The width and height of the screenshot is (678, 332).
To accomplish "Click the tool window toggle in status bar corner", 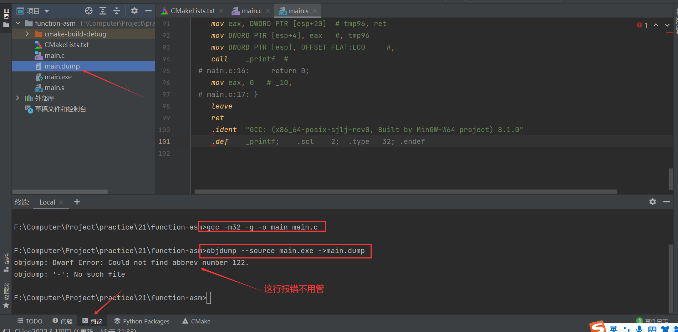I will click(6, 330).
